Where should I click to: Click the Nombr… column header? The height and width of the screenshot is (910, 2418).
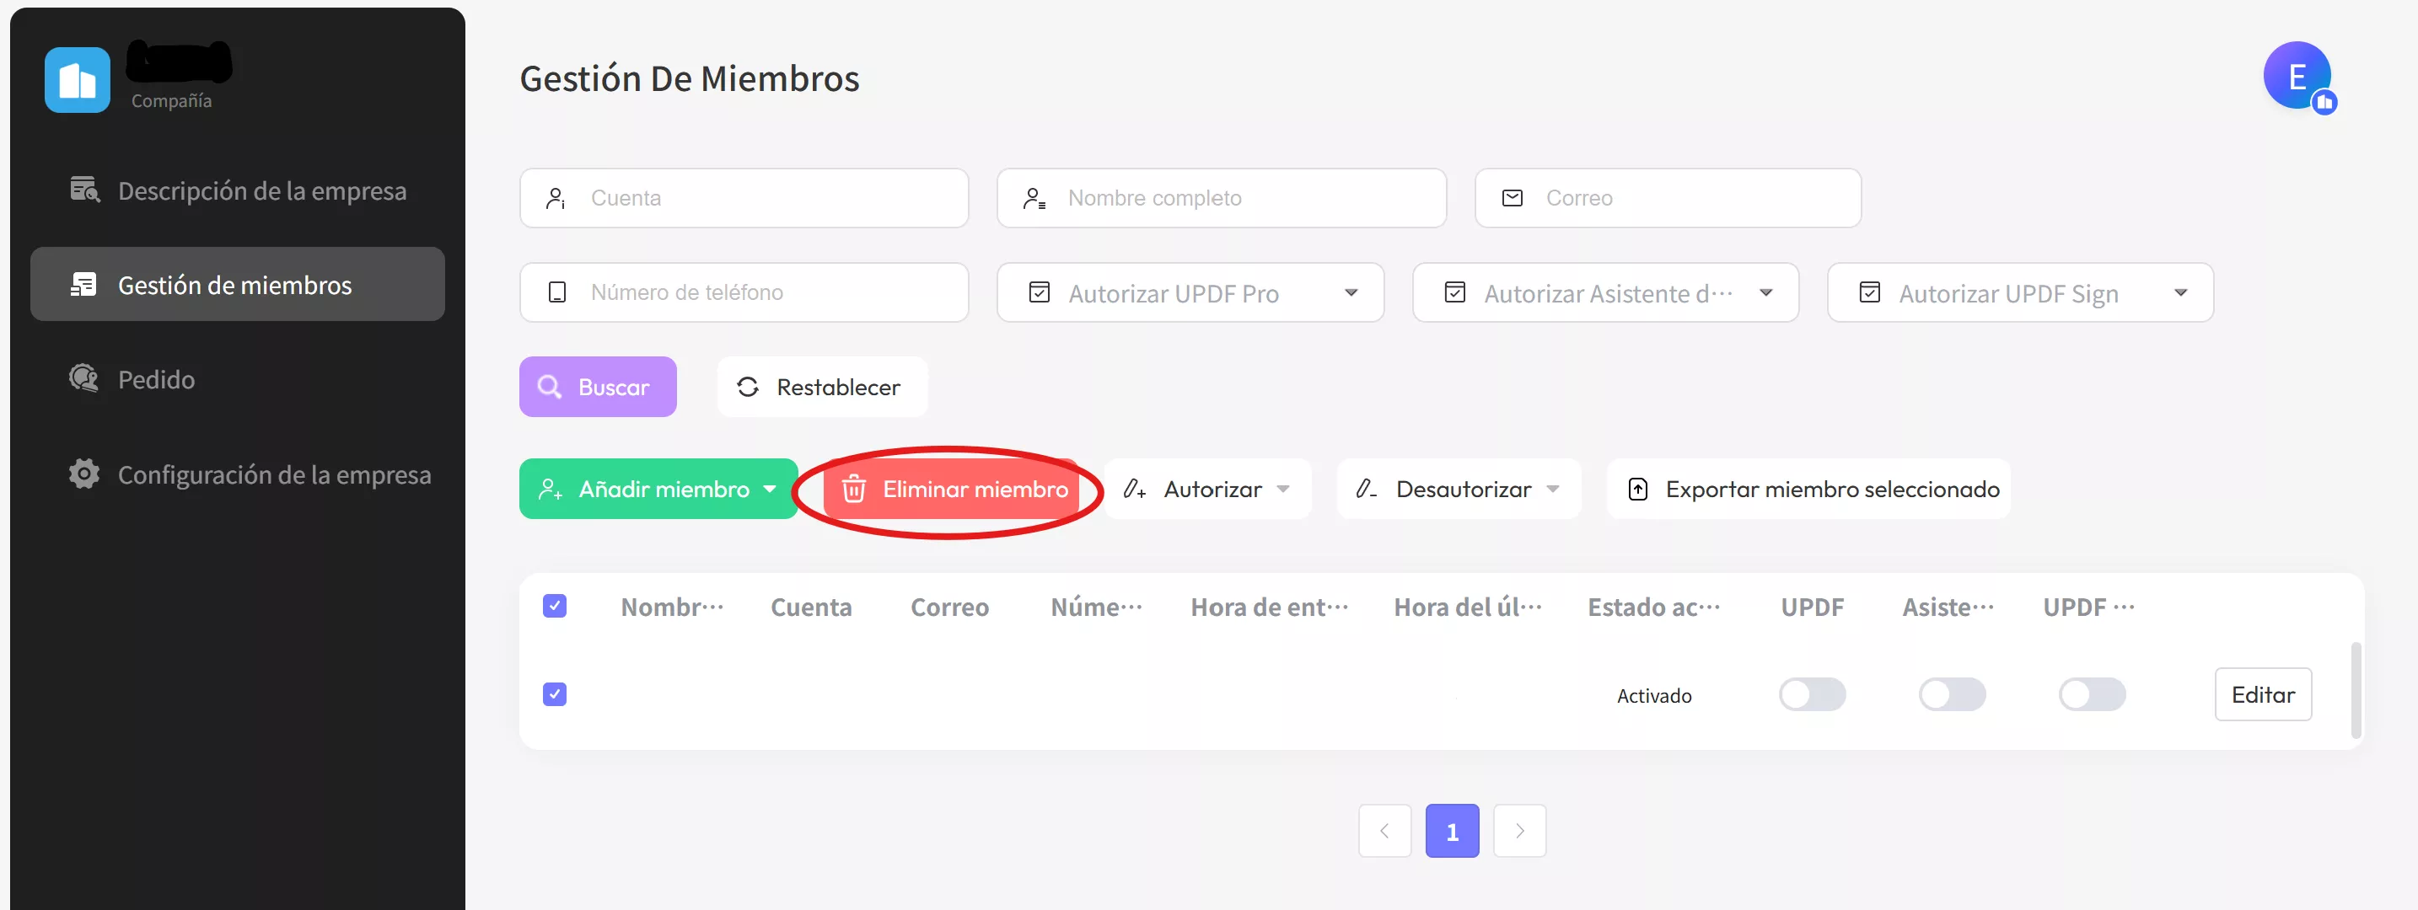[672, 607]
